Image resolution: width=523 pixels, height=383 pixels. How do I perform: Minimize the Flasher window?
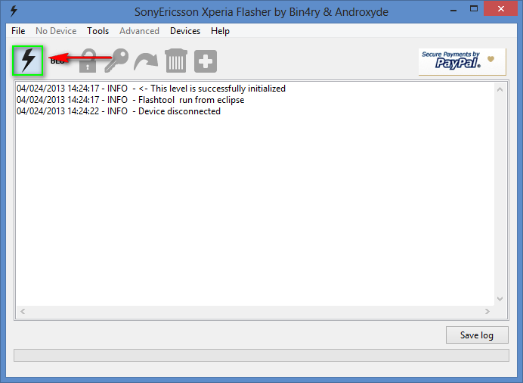coord(453,10)
